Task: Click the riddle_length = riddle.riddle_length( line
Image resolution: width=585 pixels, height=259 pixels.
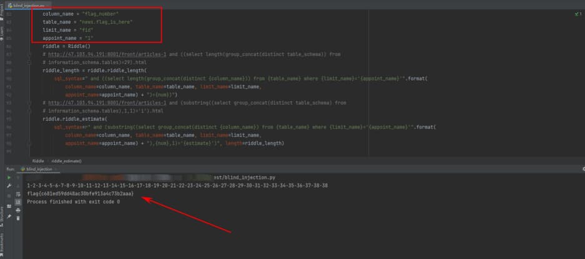Action: click(95, 71)
